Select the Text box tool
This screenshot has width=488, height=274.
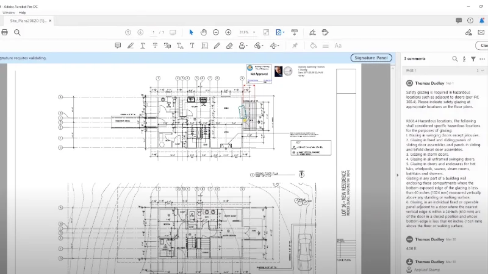pyautogui.click(x=204, y=46)
